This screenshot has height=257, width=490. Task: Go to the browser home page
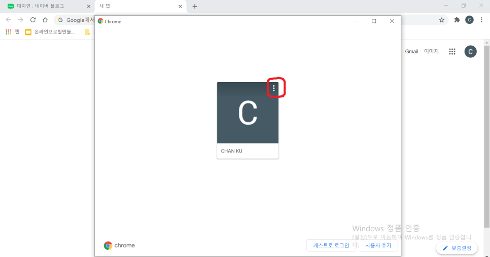45,20
